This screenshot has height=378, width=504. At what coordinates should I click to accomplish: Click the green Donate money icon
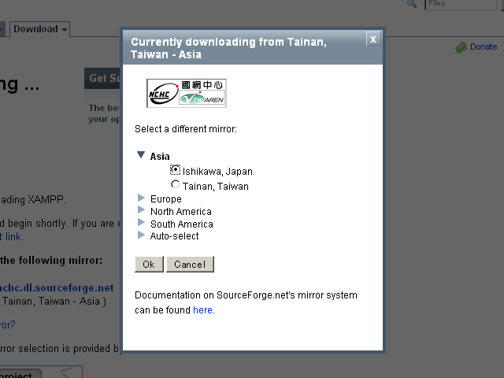click(461, 47)
